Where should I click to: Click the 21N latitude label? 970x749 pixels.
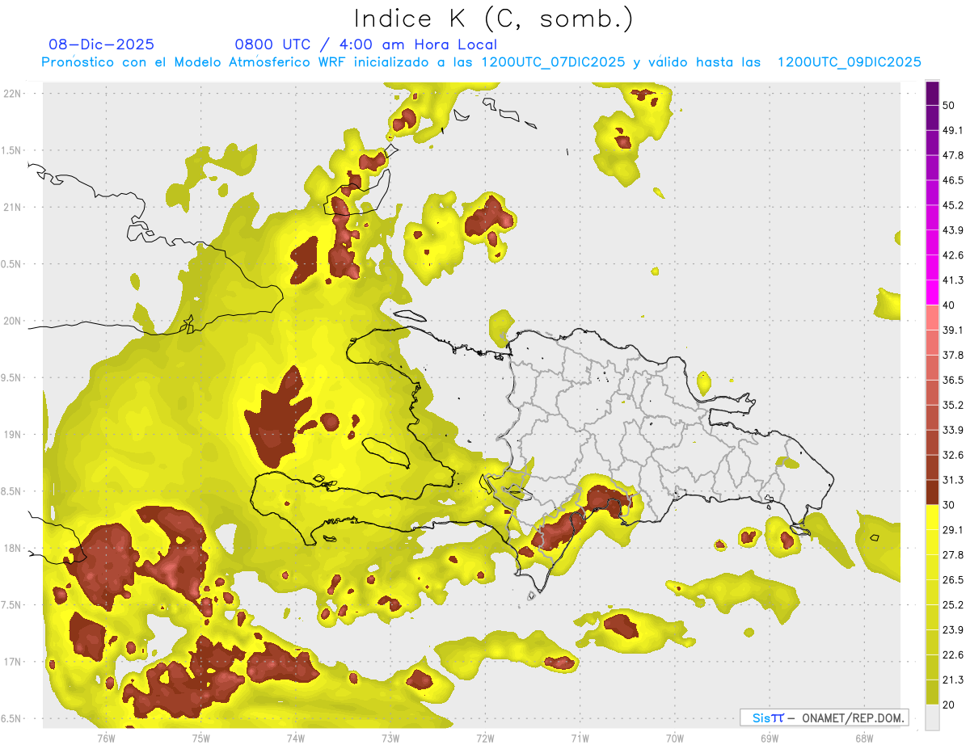click(x=11, y=207)
